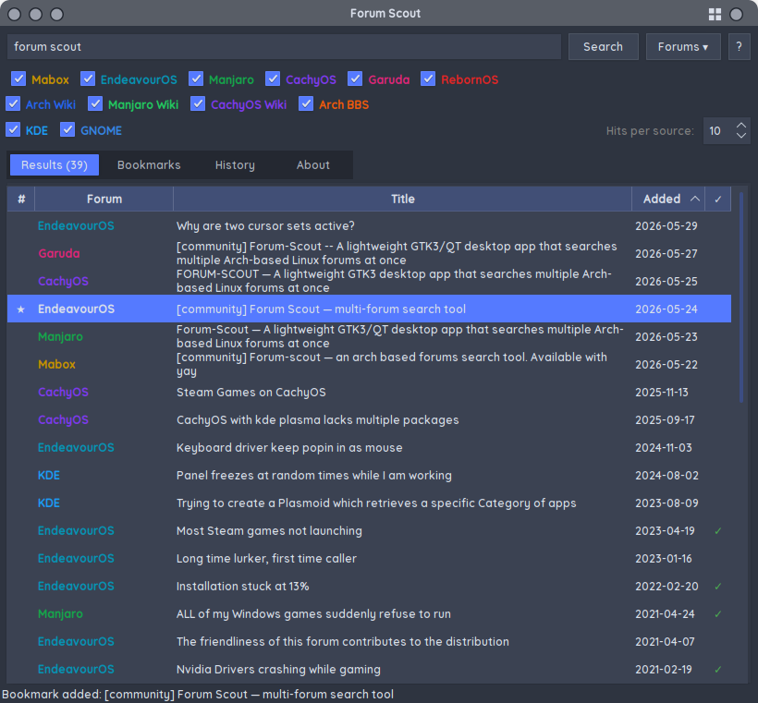The image size is (758, 703).
Task: Toggle the KDE source checkbox
Action: coord(13,130)
